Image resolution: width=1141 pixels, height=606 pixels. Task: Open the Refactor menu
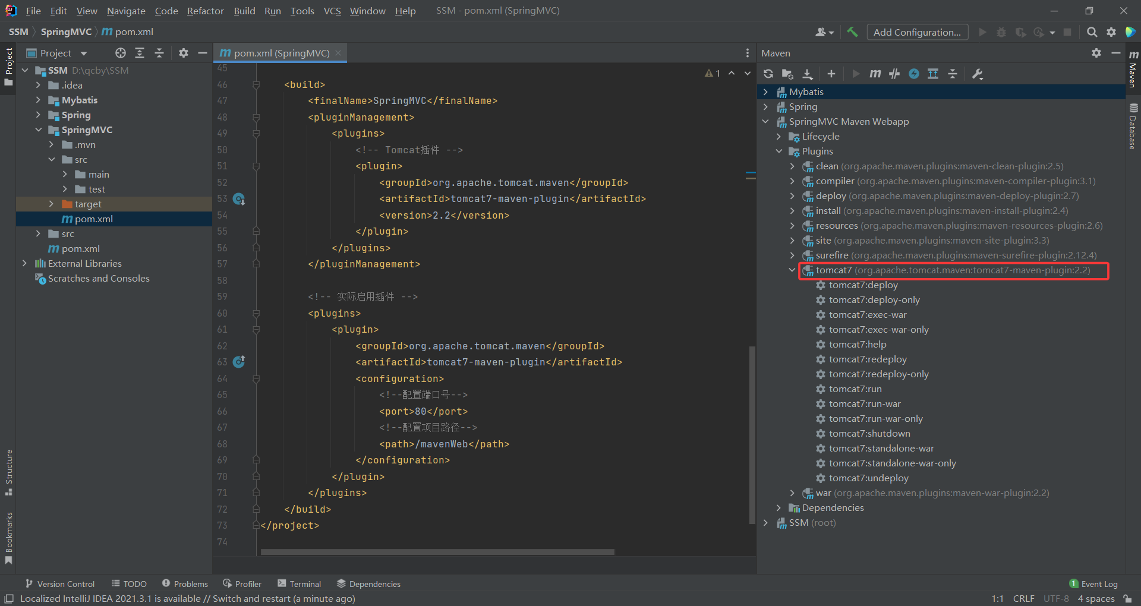(205, 11)
